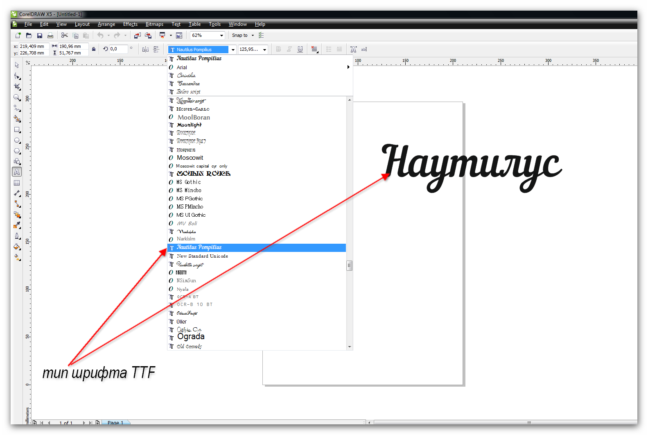The width and height of the screenshot is (648, 435).
Task: Select the Smart fill tool
Action: point(17,119)
